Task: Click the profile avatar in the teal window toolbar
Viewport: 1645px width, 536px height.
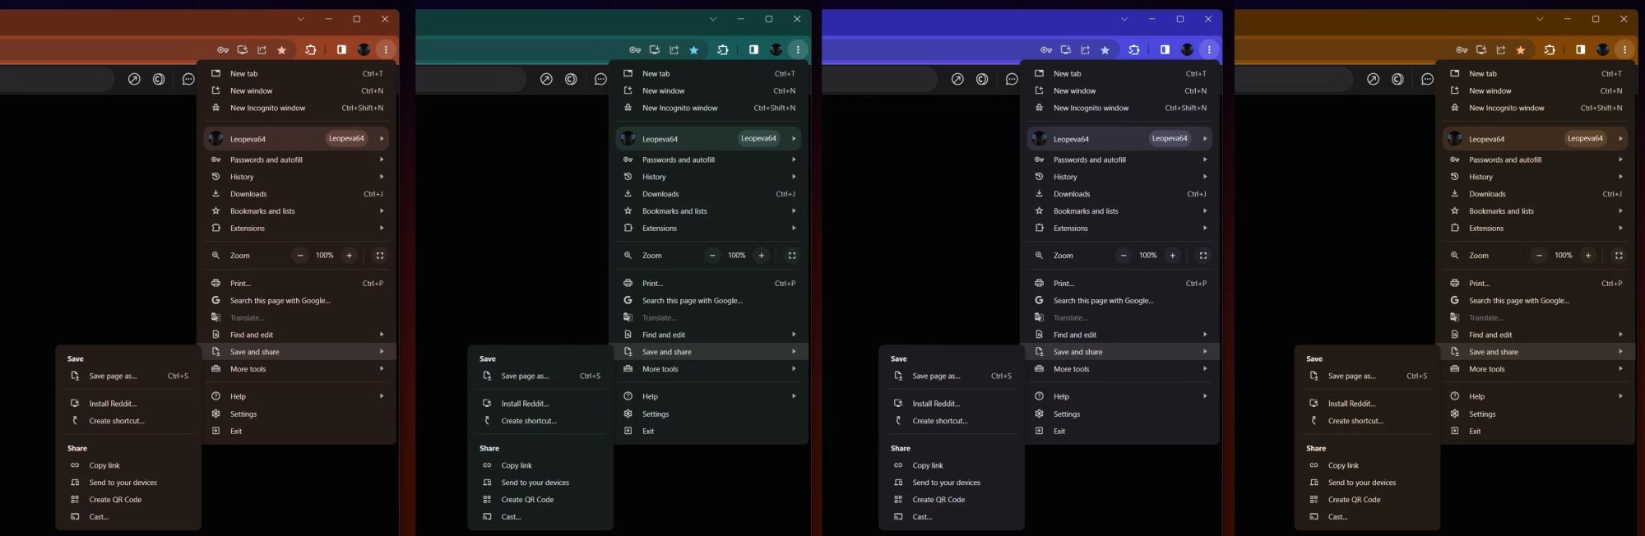Action: pyautogui.click(x=776, y=50)
